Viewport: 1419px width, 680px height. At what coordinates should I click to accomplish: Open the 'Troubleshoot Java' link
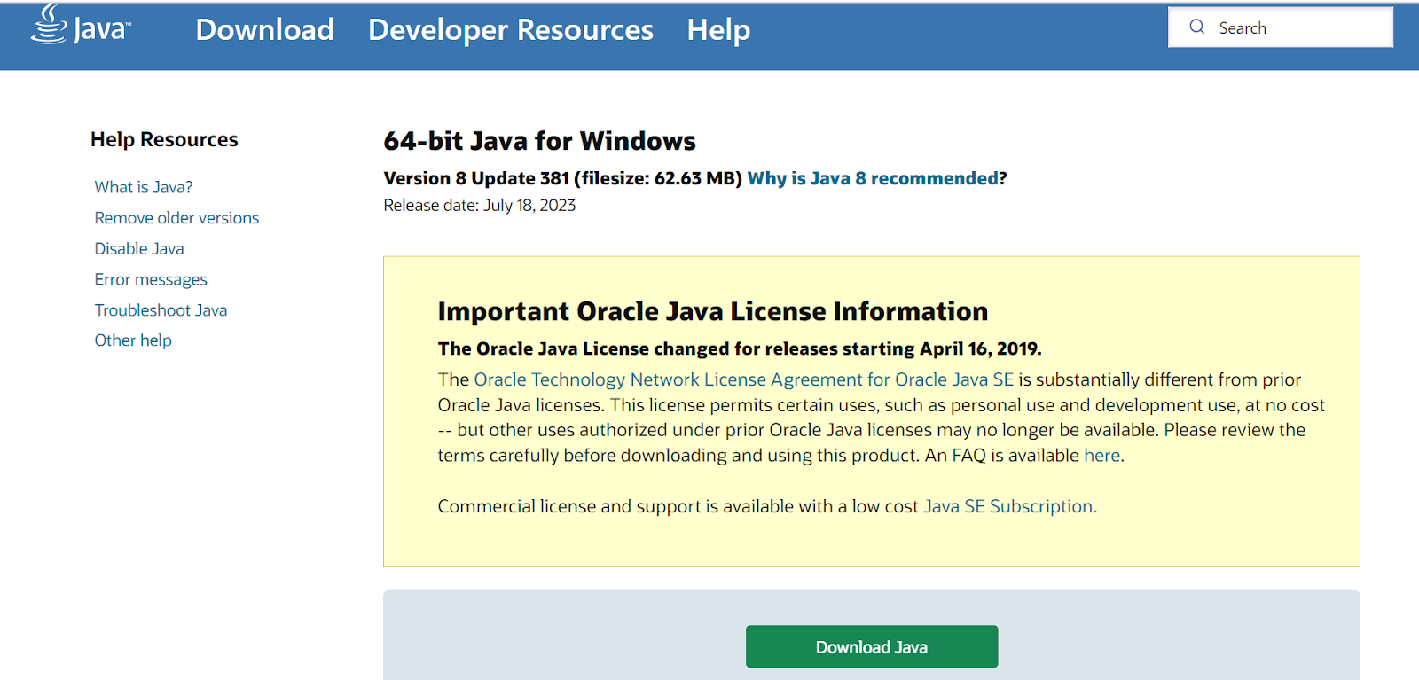coord(161,310)
